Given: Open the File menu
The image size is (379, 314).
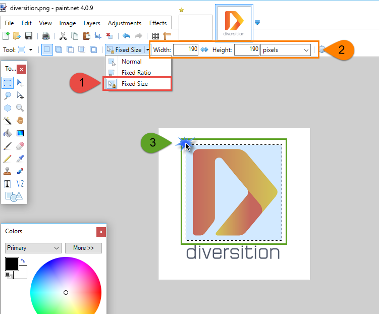Looking at the screenshot, I should pyautogui.click(x=9, y=23).
